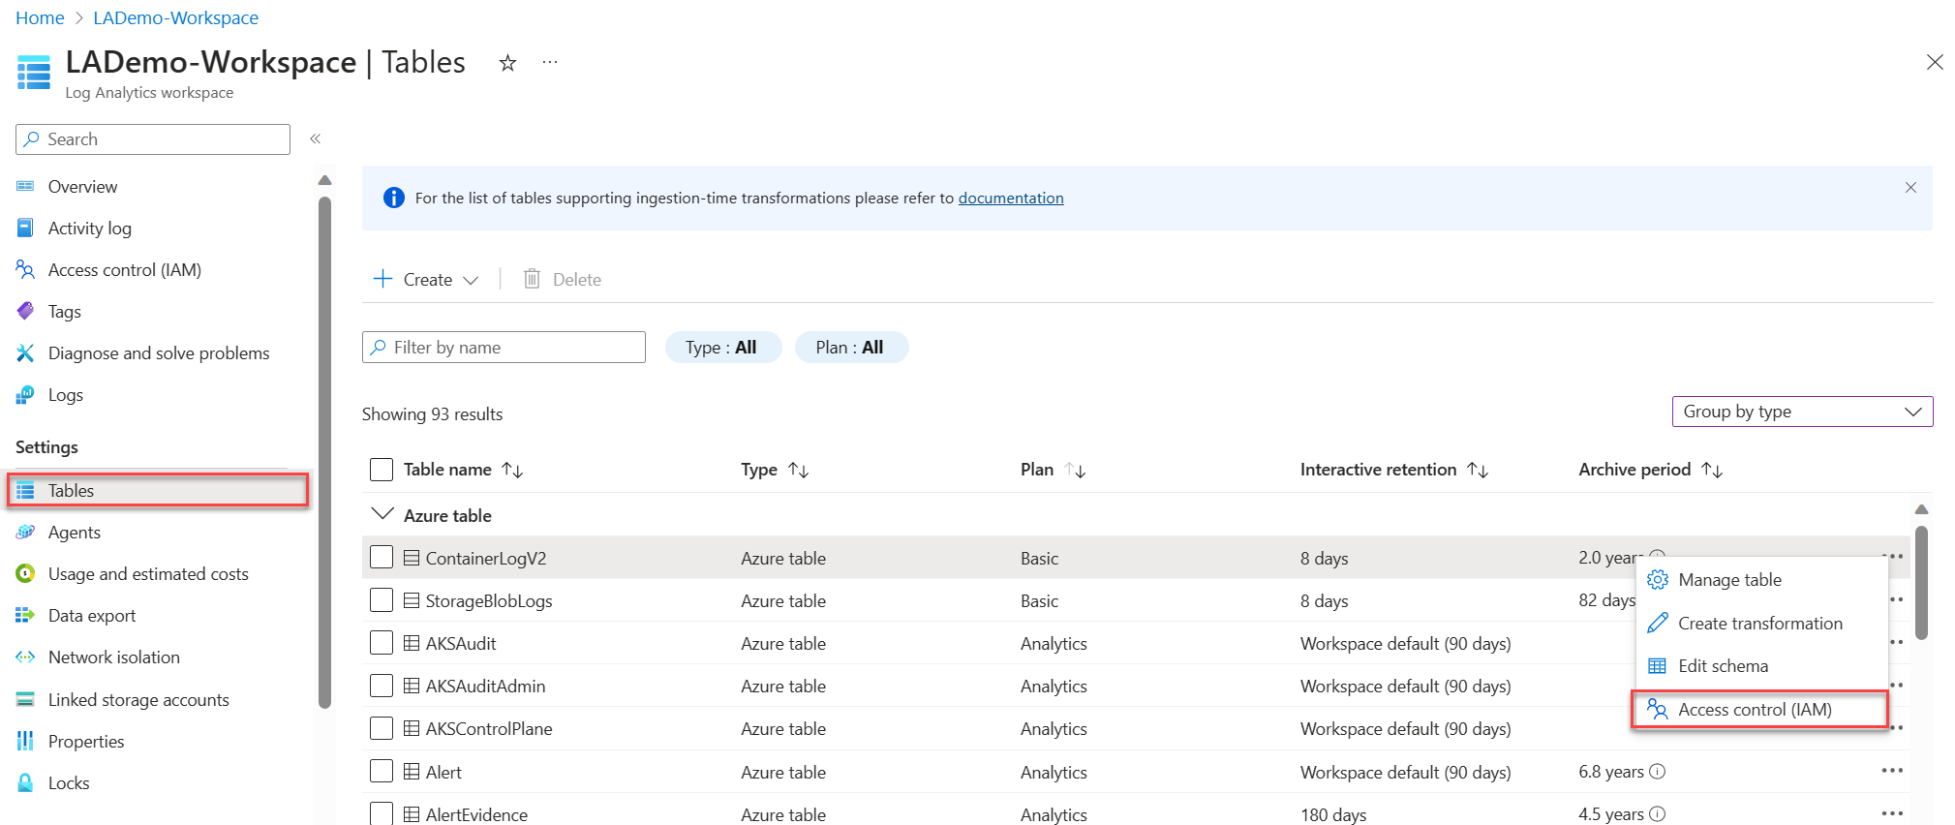
Task: Sort by Table name column arrows
Action: (x=512, y=470)
